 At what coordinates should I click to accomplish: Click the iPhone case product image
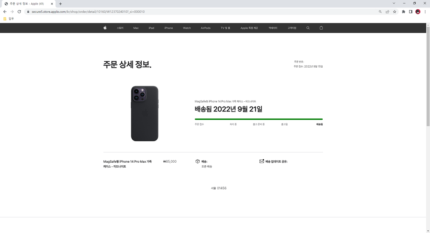[x=145, y=114]
